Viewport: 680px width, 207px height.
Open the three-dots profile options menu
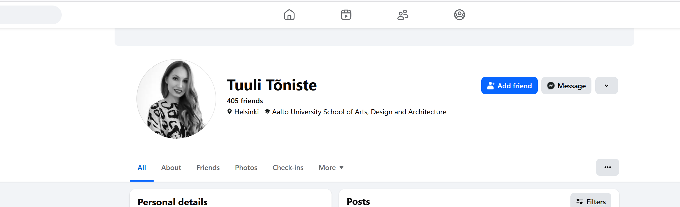(x=607, y=167)
